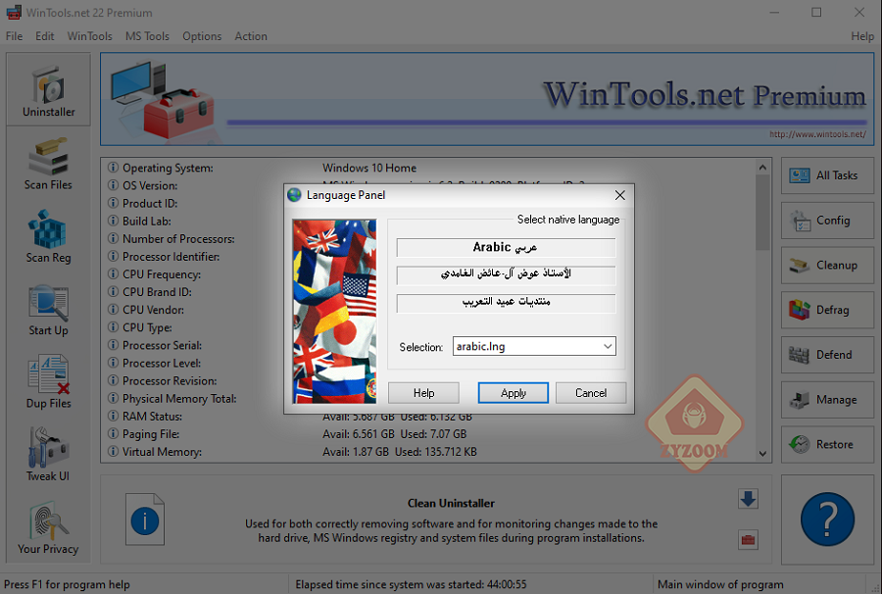Screen dimensions: 882x594
Task: Run the Cleanup task
Action: coord(827,265)
